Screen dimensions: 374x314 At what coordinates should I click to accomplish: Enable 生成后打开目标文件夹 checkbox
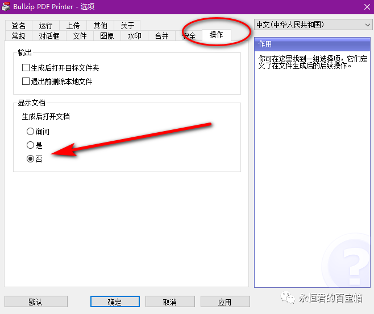point(26,68)
